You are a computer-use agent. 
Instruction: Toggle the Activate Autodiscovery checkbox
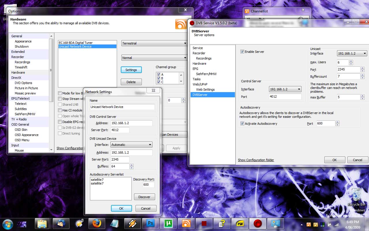tap(242, 124)
